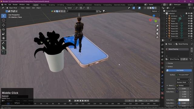Open Global transform orientation dropdown
The width and height of the screenshot is (194, 109).
coord(69,8)
